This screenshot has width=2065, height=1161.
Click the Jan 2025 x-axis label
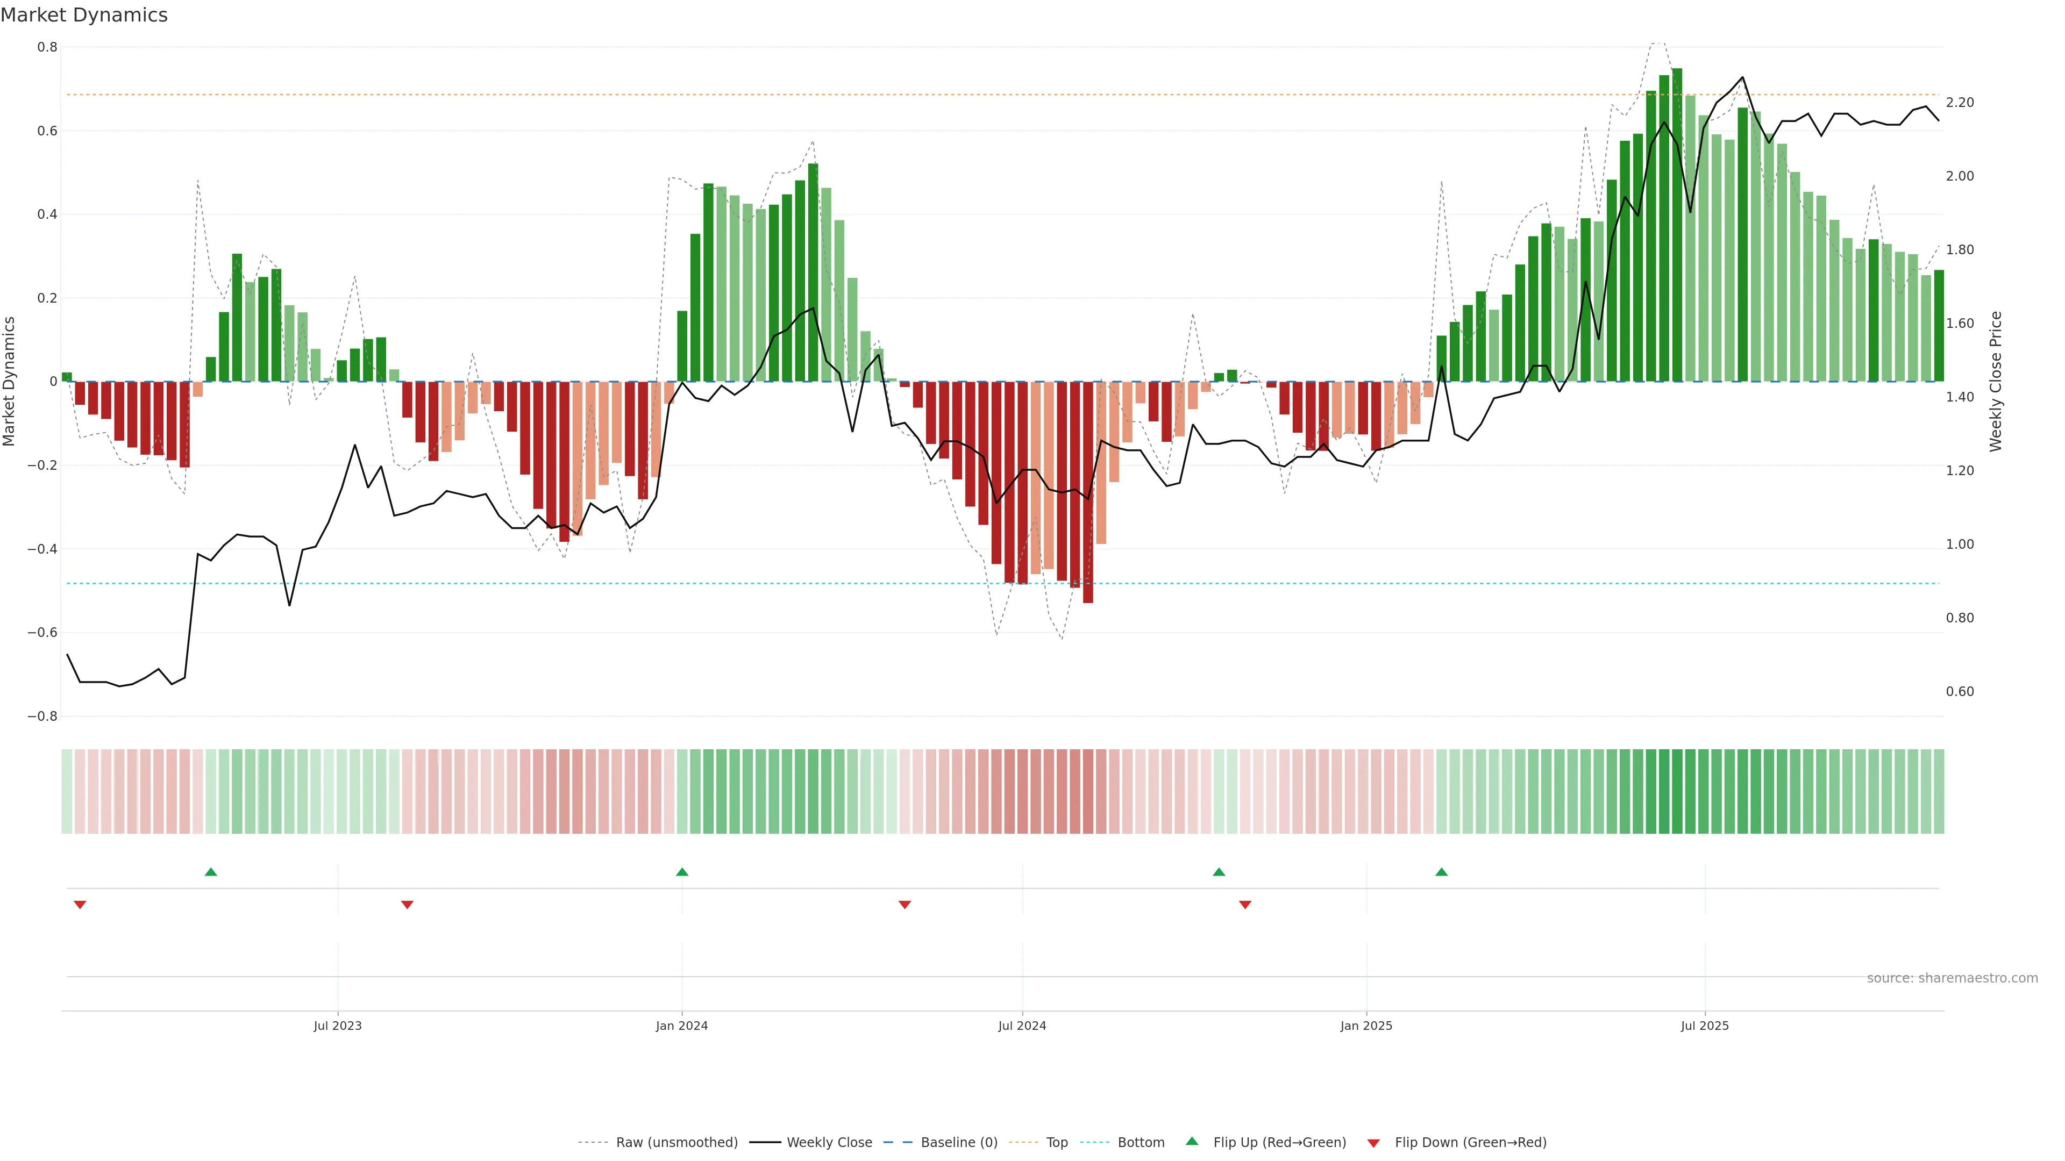coord(1366,1026)
